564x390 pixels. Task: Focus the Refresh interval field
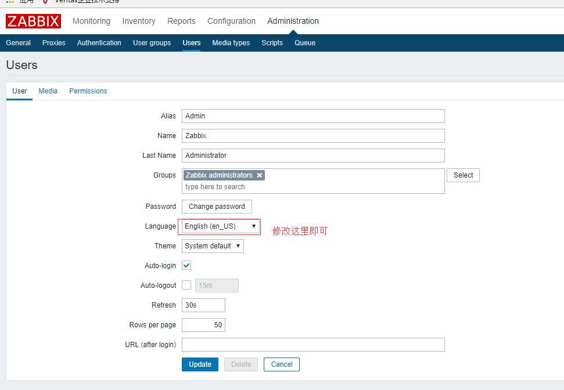204,305
